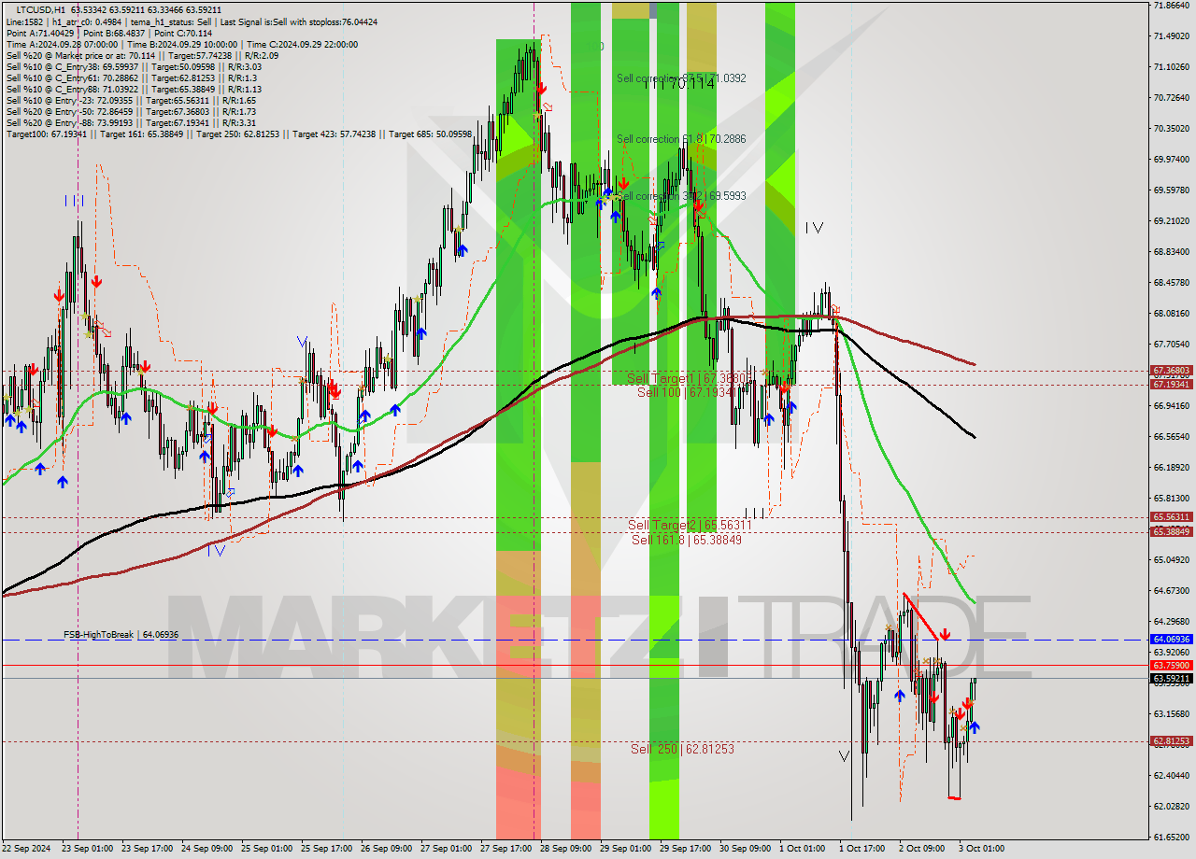The width and height of the screenshot is (1196, 859).
Task: Click the 62.40440 price axis label
Action: [1171, 775]
